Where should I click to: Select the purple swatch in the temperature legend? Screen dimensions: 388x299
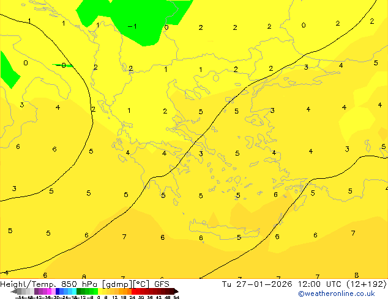[x=40, y=291]
